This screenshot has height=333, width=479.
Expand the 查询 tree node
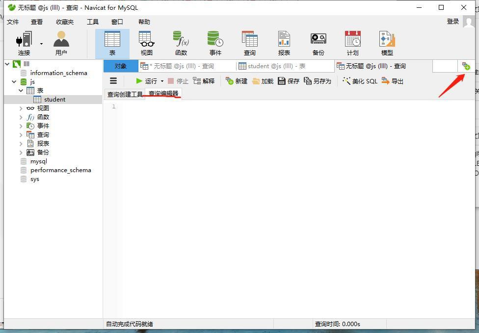(21, 134)
